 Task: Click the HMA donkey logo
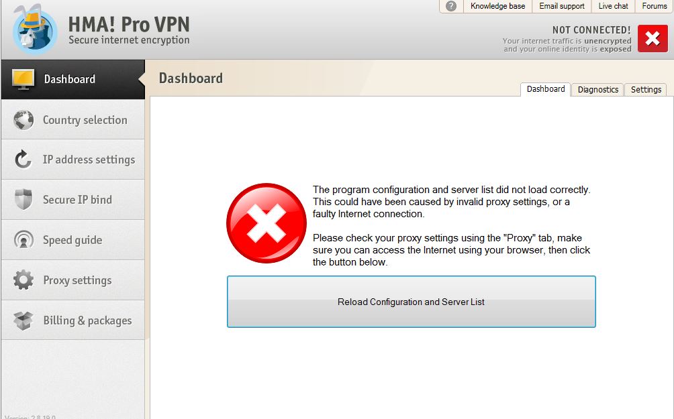(x=34, y=29)
